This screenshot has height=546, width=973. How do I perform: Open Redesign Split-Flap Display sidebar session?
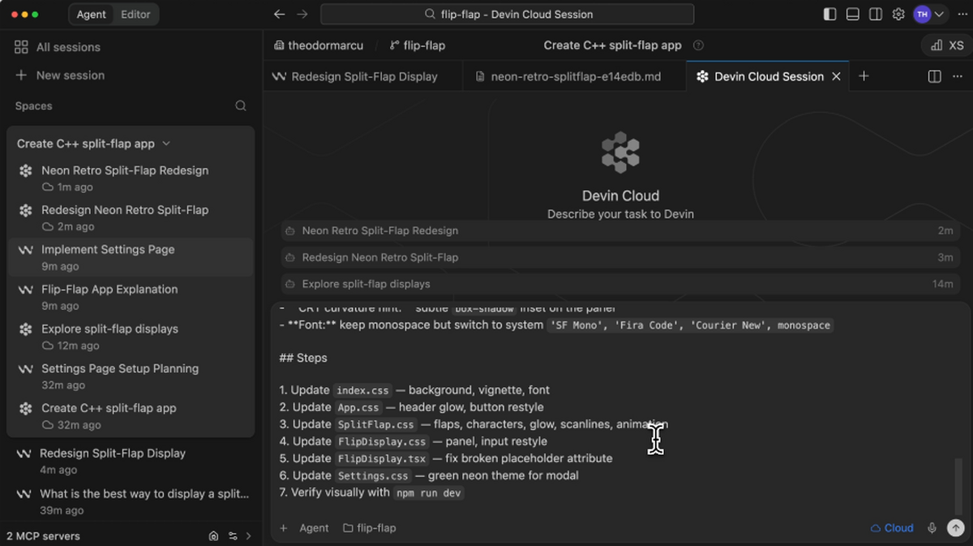[130, 461]
